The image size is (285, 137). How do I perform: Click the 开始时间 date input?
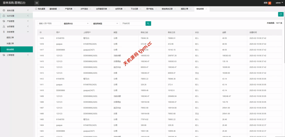132,24
